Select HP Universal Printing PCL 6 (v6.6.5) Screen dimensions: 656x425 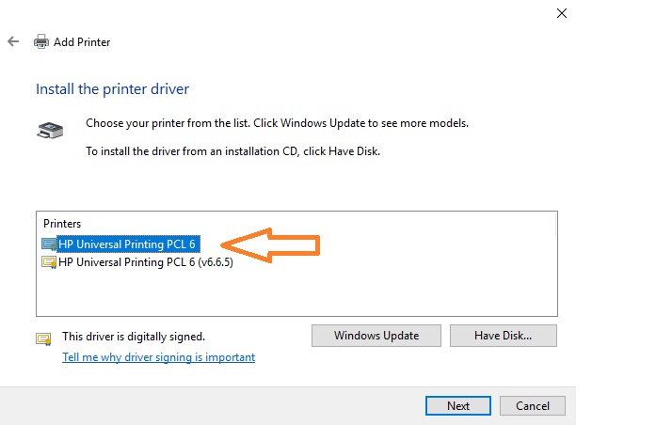146,262
